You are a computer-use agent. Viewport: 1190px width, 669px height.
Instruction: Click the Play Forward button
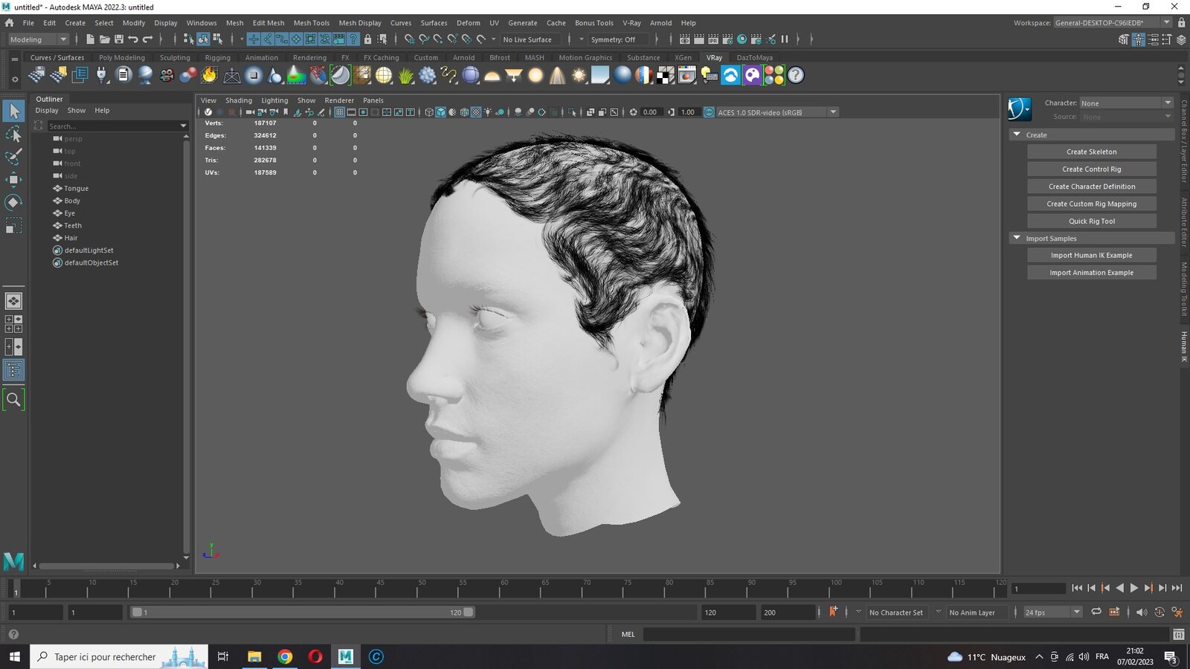[x=1134, y=588]
